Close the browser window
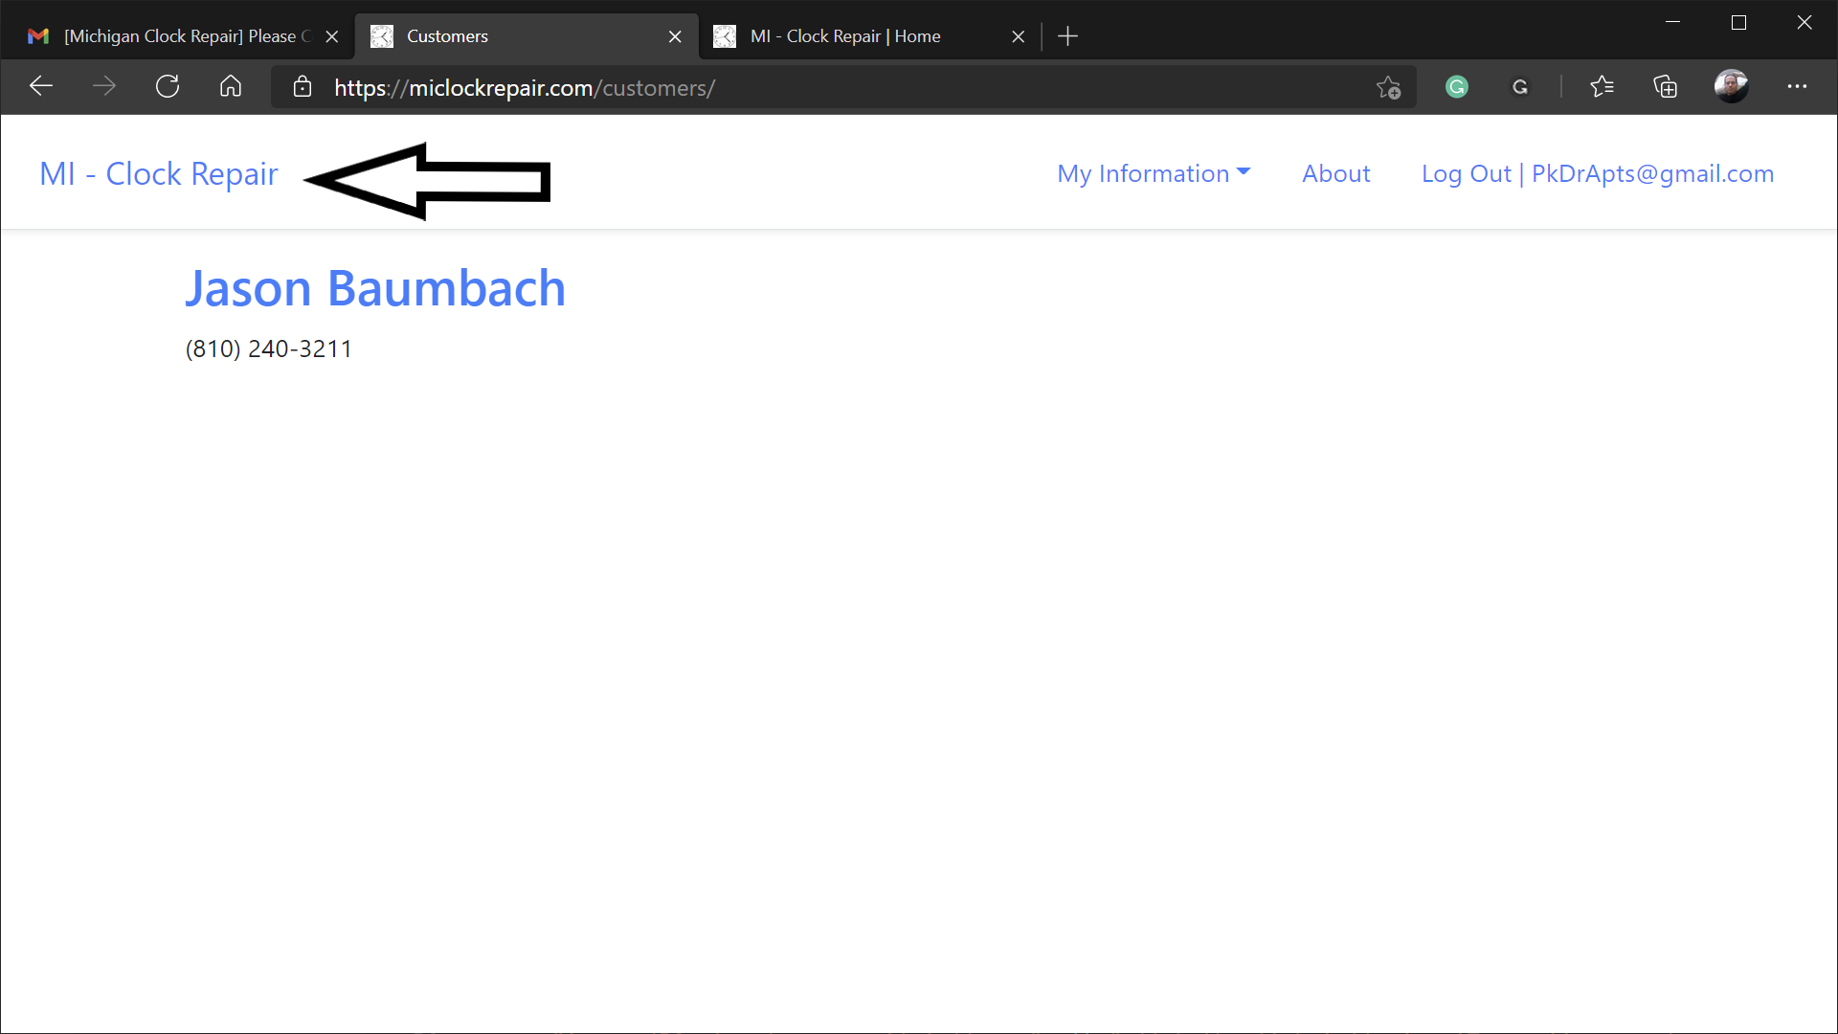The height and width of the screenshot is (1034, 1838). (x=1804, y=22)
